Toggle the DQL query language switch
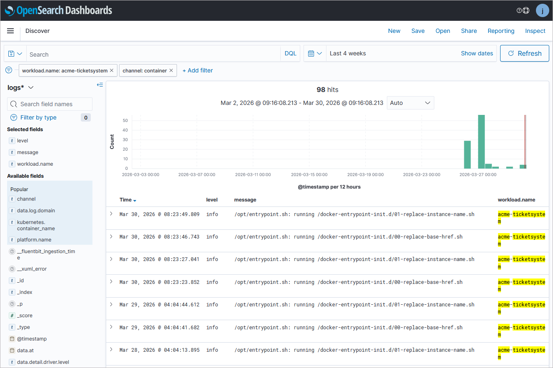 290,53
